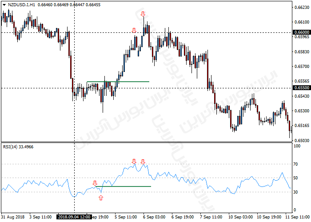
Task: Click the 0.66230 label on the price scale
Action: [x=302, y=7]
